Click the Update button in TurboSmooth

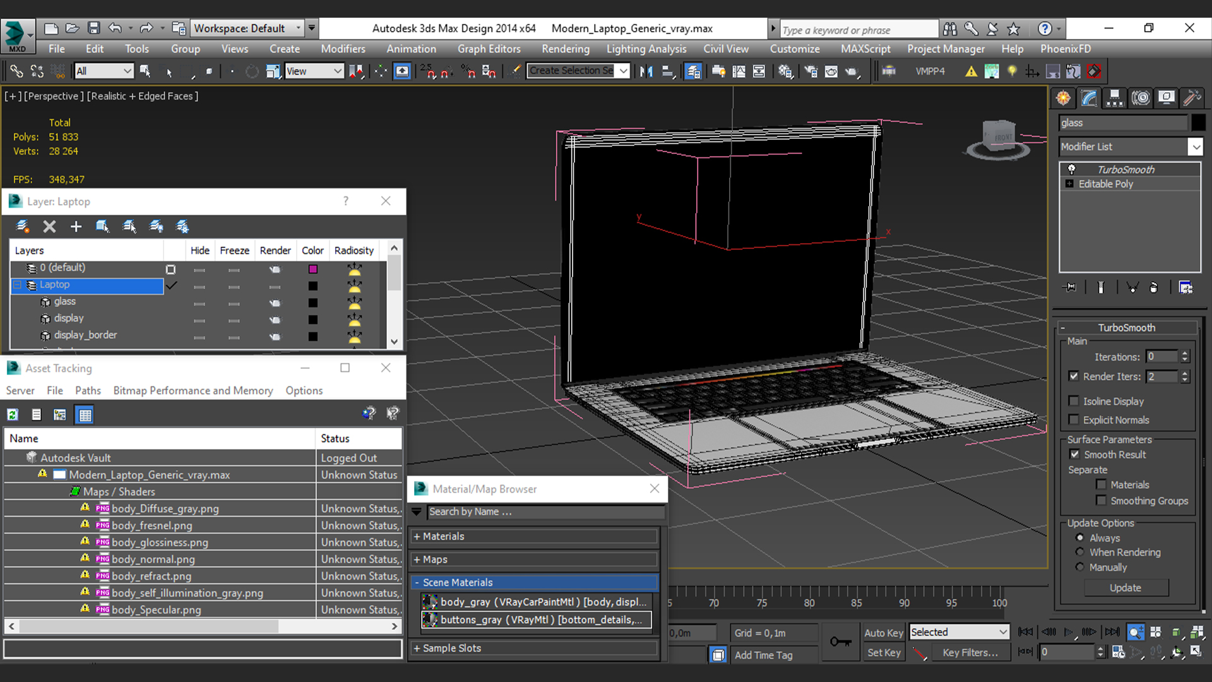(1126, 587)
